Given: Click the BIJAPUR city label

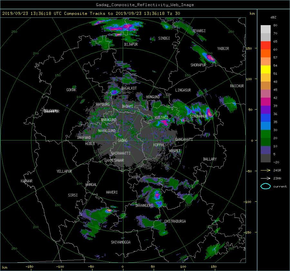Looking at the screenshot, I should pos(131,44).
